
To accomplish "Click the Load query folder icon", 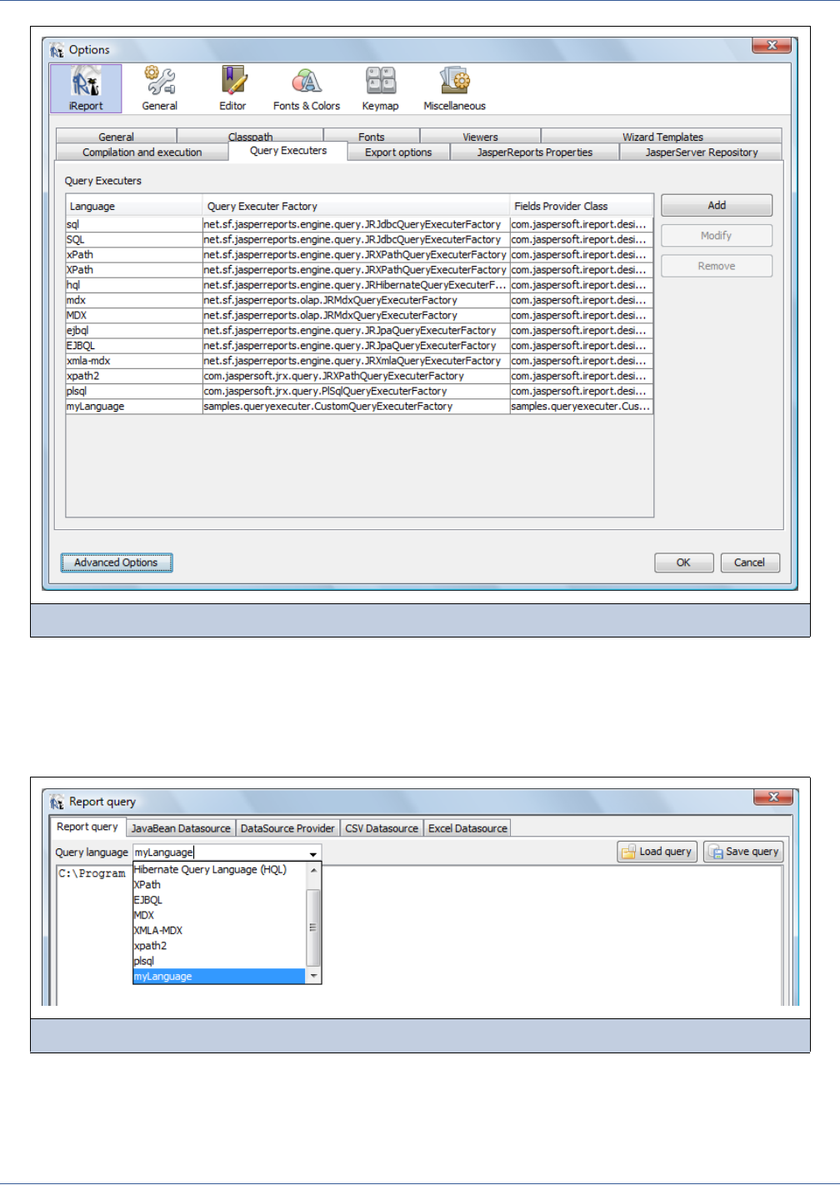I will 628,852.
